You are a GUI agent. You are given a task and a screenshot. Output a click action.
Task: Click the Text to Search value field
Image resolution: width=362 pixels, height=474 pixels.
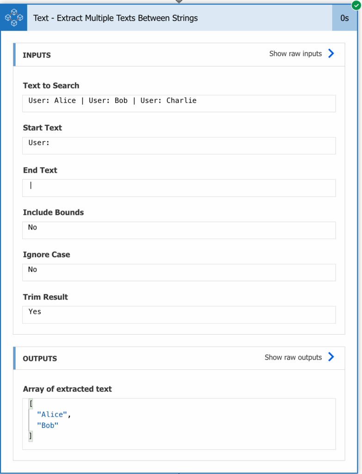click(179, 103)
